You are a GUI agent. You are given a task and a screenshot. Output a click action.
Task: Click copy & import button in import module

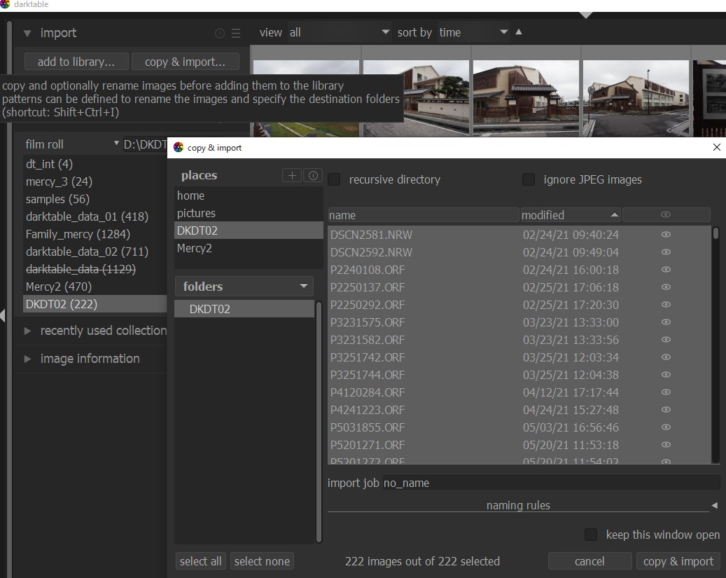point(186,62)
